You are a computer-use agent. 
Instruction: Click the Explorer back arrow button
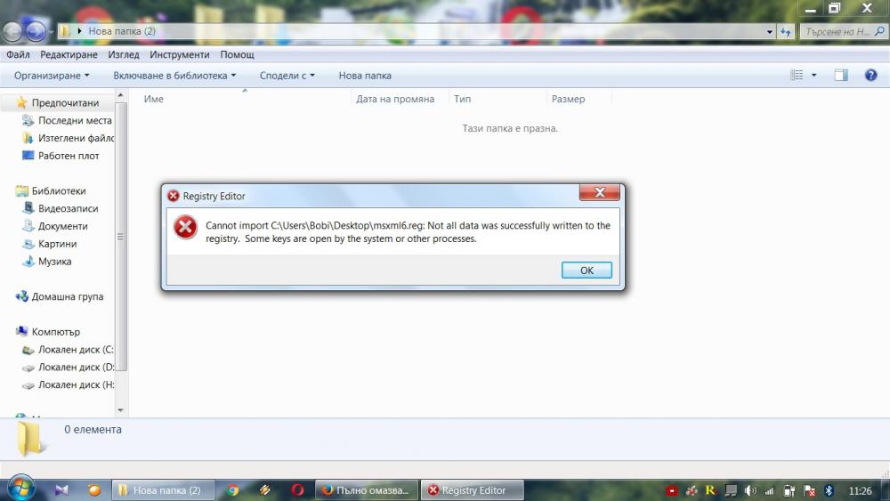[12, 32]
